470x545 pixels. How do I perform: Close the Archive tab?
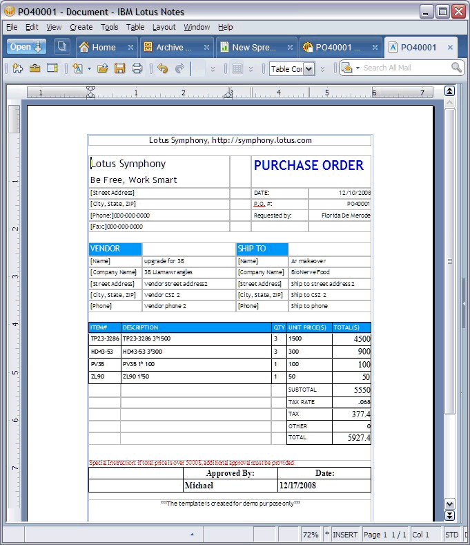pyautogui.click(x=206, y=47)
